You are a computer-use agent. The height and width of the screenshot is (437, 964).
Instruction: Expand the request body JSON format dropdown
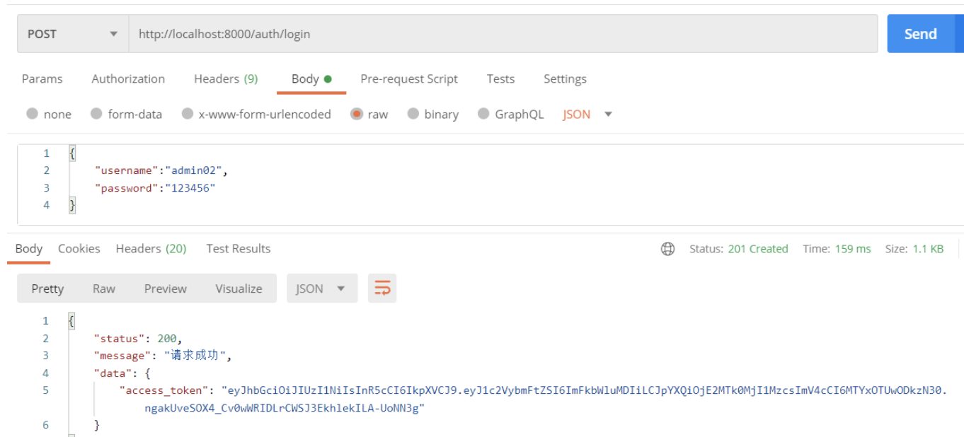pyautogui.click(x=587, y=114)
